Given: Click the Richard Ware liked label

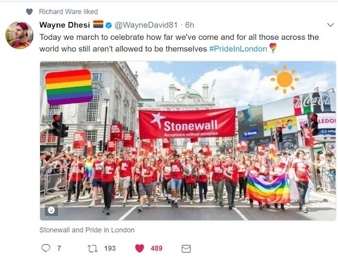Looking at the screenshot, I should click(x=68, y=12).
